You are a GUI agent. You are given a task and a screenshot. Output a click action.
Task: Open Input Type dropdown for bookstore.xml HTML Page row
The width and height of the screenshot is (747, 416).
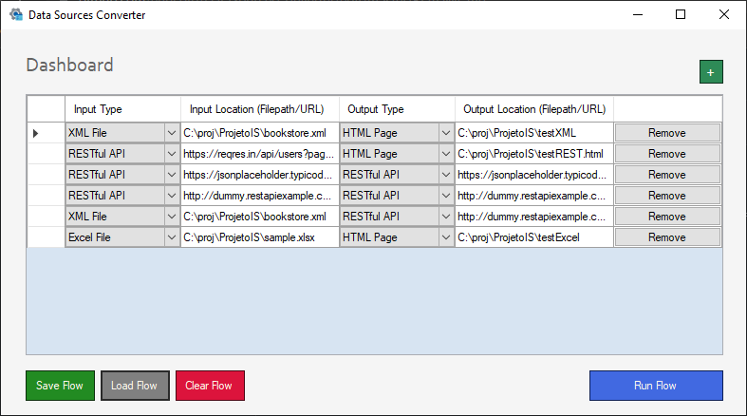coord(172,133)
